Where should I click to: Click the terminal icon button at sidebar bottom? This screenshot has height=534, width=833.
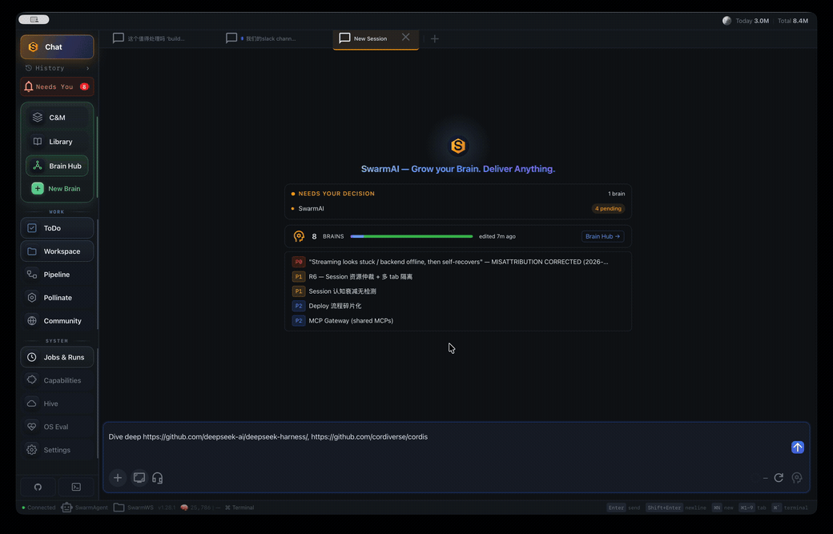[x=77, y=487]
